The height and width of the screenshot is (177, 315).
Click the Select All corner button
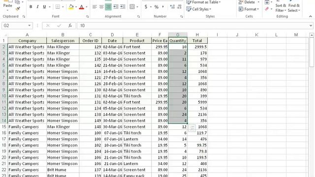pyautogui.click(x=4, y=35)
